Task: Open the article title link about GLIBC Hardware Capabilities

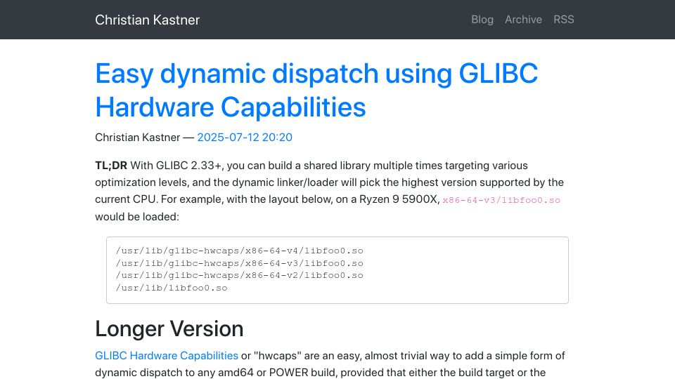Action: [x=316, y=90]
